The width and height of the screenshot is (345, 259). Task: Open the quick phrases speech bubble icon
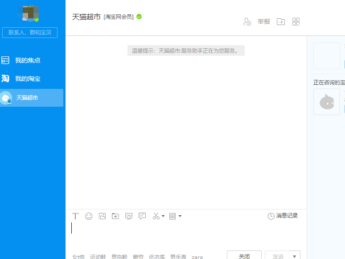(x=142, y=216)
